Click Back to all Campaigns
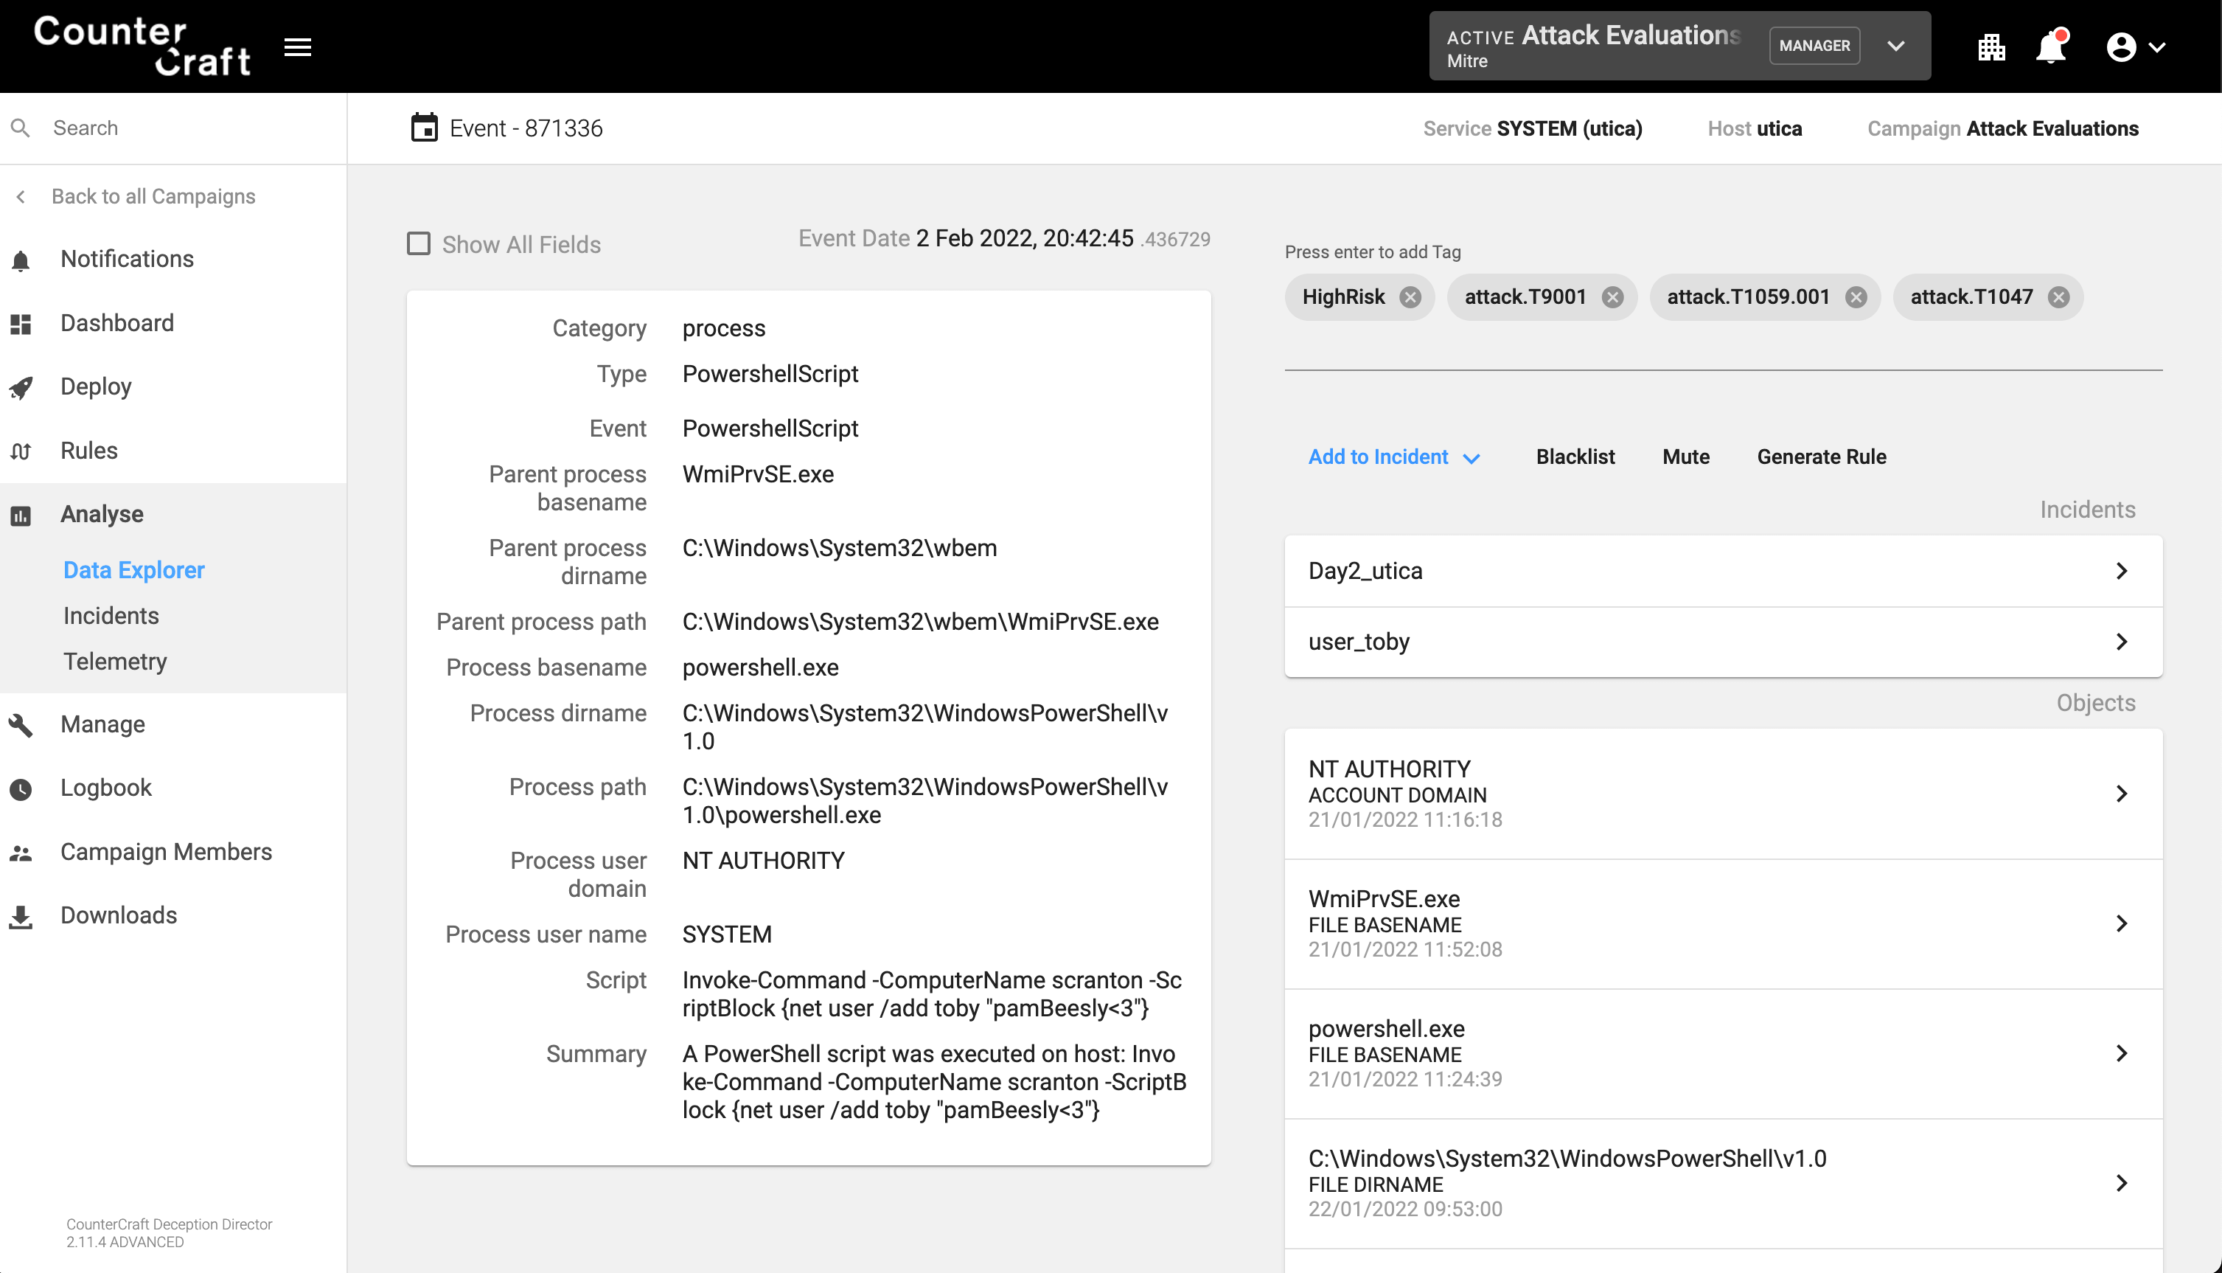 click(x=153, y=197)
